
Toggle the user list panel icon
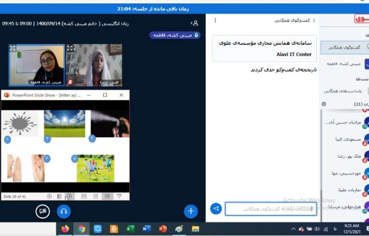pos(194,23)
